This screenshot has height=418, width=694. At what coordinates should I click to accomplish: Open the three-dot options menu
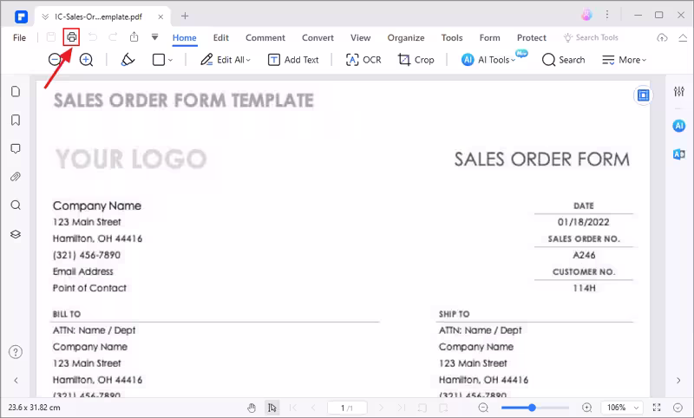607,15
